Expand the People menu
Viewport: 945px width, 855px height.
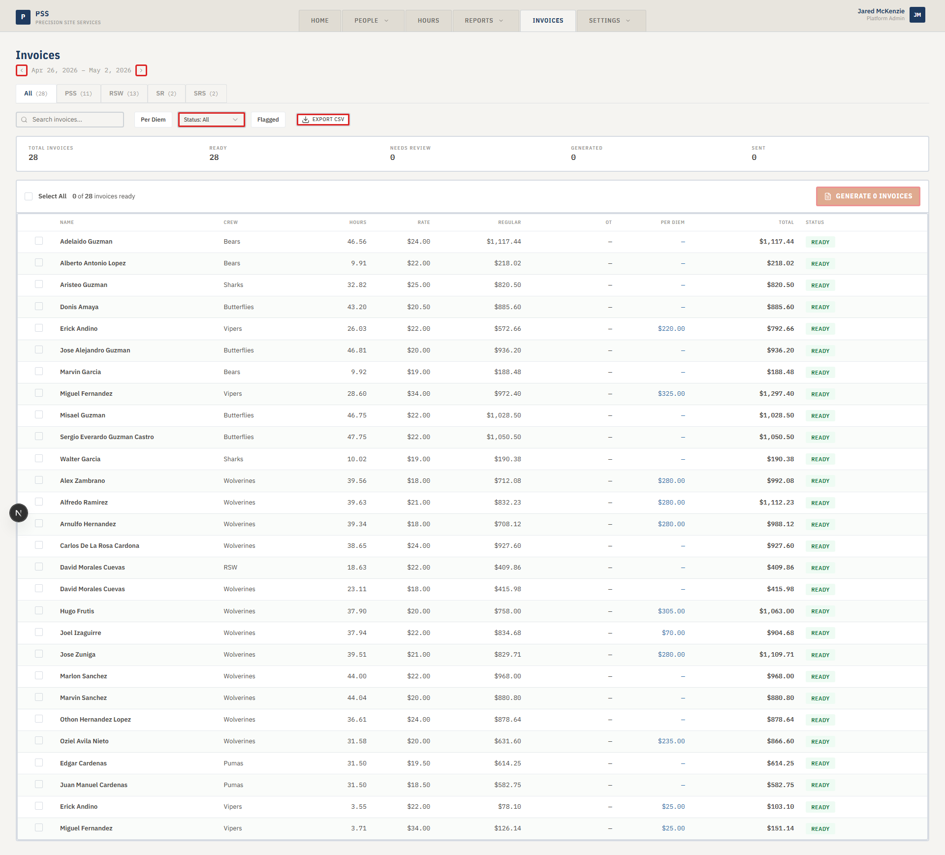[373, 21]
